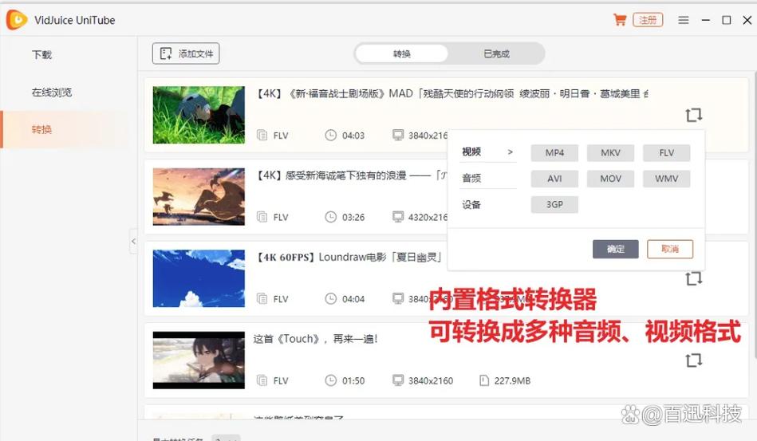757x441 pixels.
Task: Open the 下载 section in sidebar
Action: tap(42, 54)
